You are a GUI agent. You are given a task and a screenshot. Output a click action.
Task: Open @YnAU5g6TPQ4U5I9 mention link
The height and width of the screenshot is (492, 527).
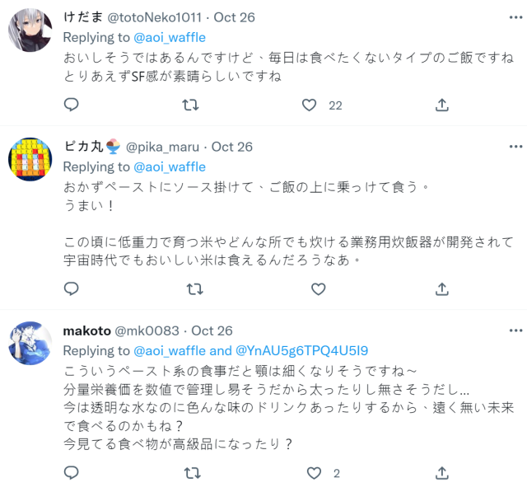(302, 350)
